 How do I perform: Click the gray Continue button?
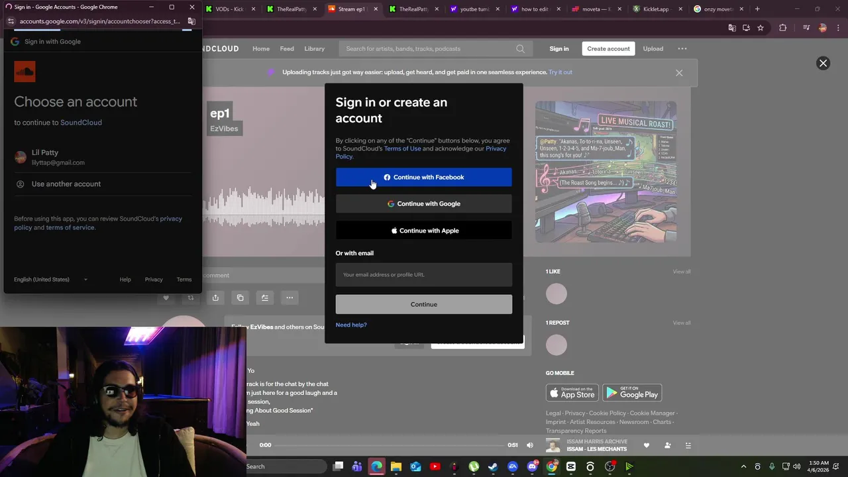coord(423,304)
